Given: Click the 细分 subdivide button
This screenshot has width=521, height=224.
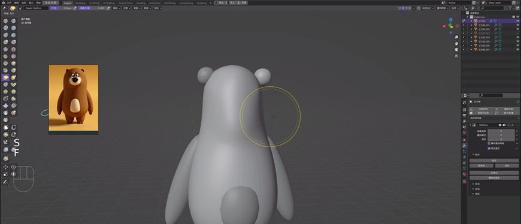Looking at the screenshot, I should pyautogui.click(x=494, y=161).
